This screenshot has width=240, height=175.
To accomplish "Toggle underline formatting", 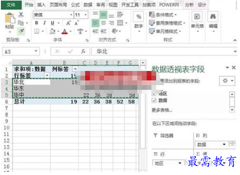I will click(x=52, y=23).
